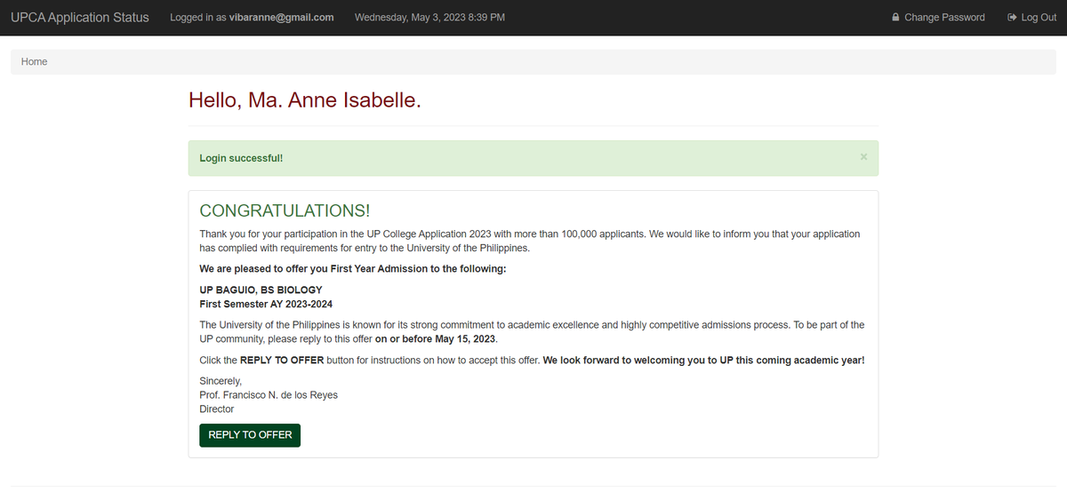Click the Sincerely, closing line
The width and height of the screenshot is (1067, 500).
tap(221, 381)
